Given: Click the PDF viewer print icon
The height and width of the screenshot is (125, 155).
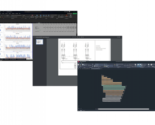Looking at the screenshot, I should tap(119, 37).
